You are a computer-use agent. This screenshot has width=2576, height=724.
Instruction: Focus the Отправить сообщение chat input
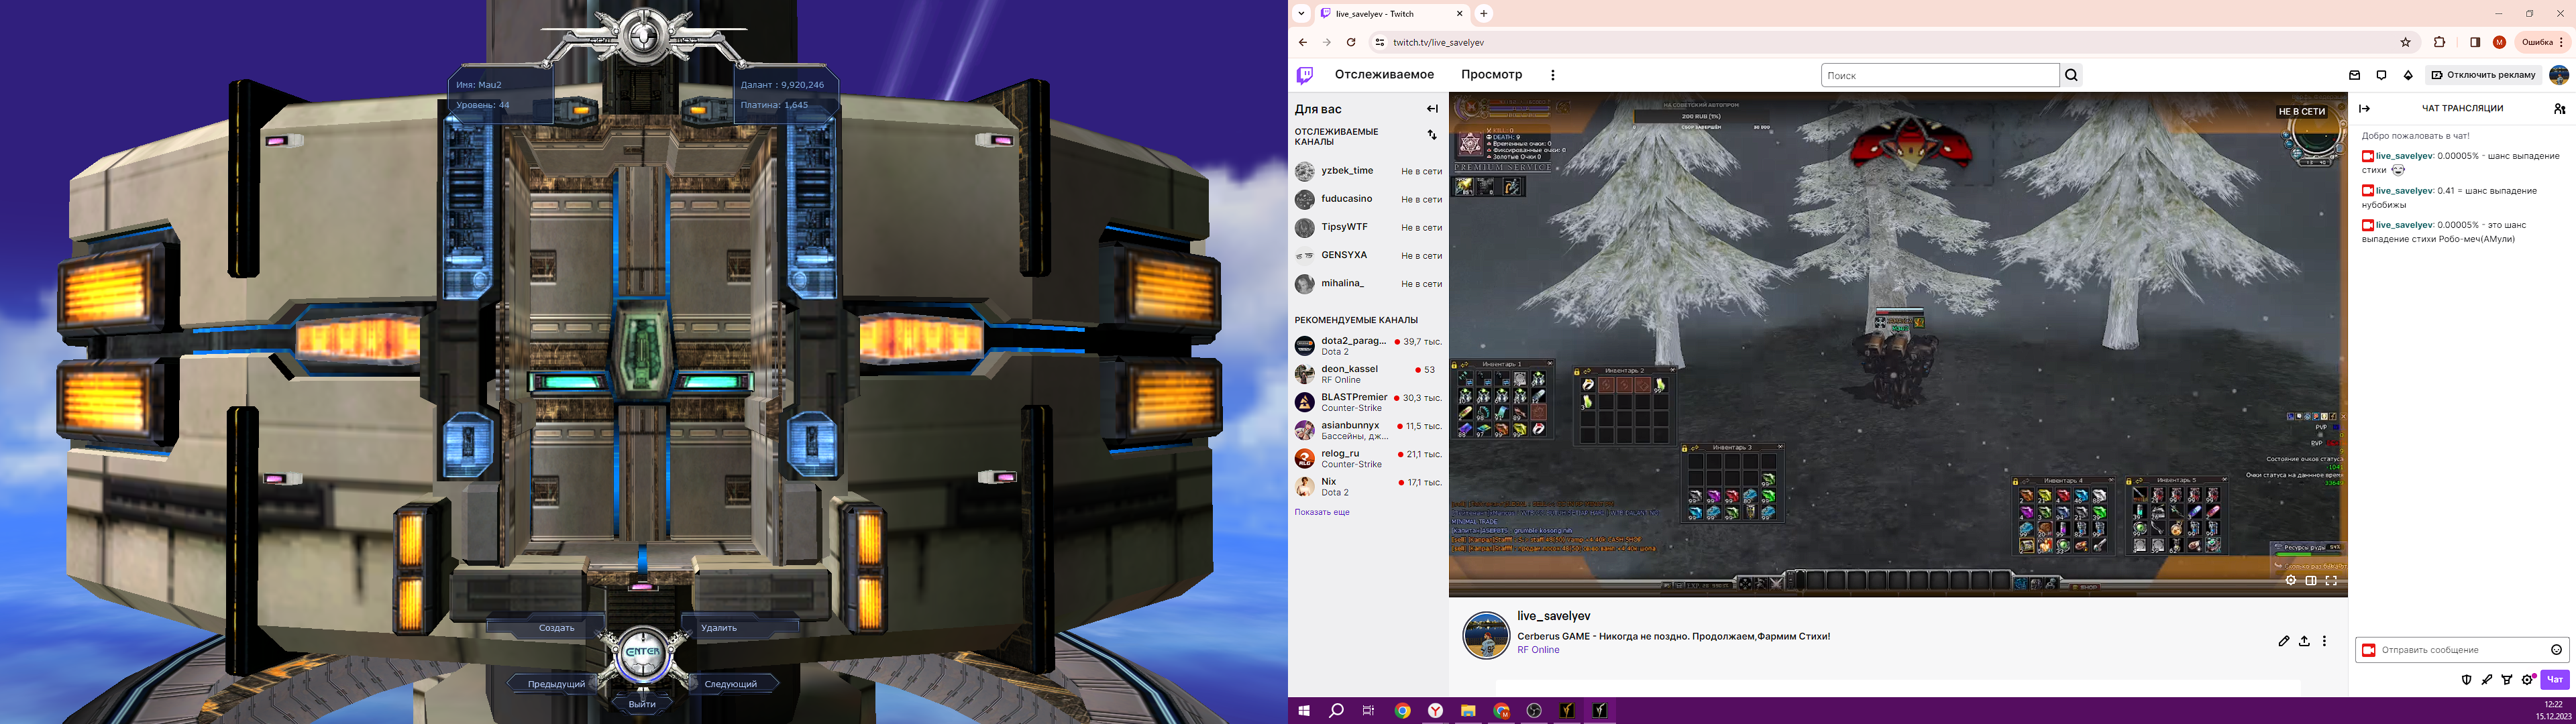[2462, 650]
